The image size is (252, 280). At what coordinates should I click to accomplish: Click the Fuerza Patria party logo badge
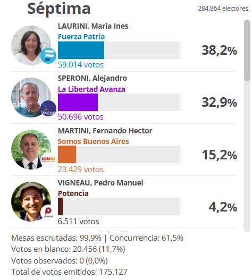click(x=48, y=56)
